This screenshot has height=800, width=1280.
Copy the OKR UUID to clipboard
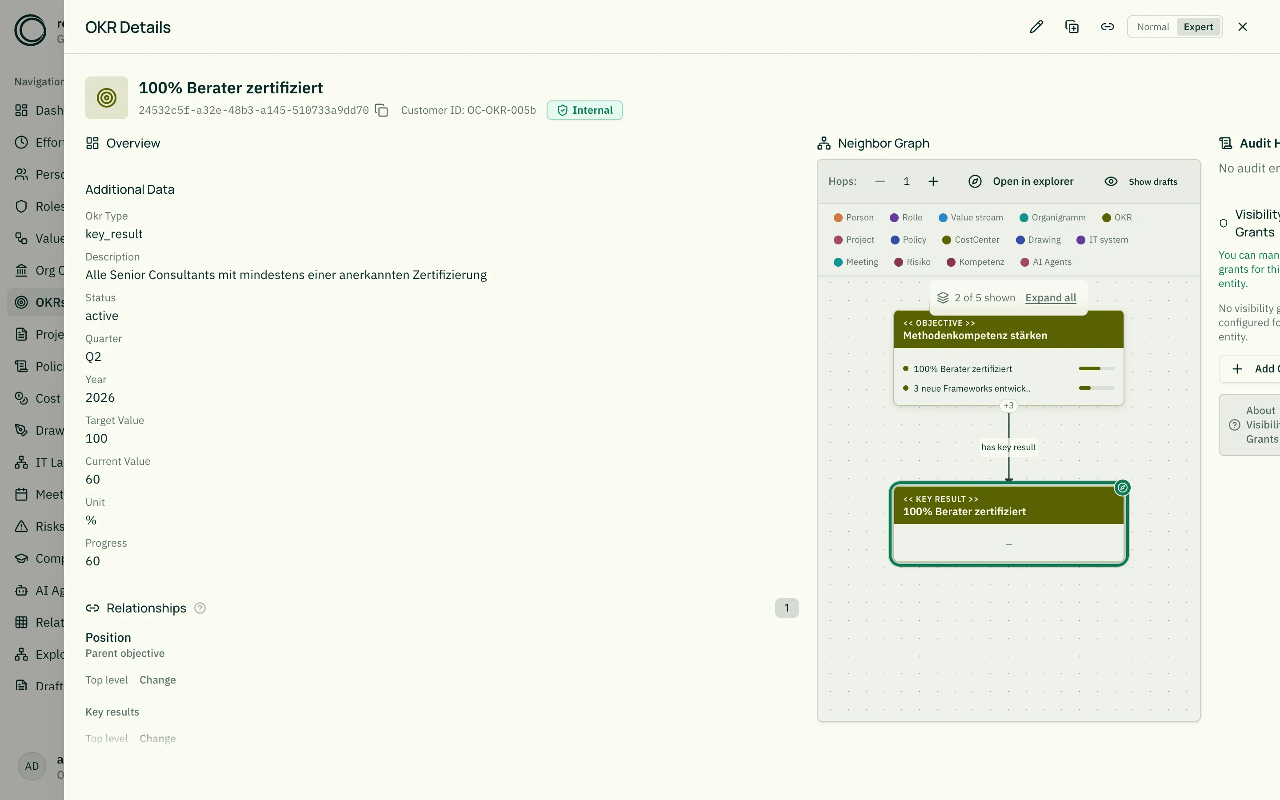[x=381, y=110]
